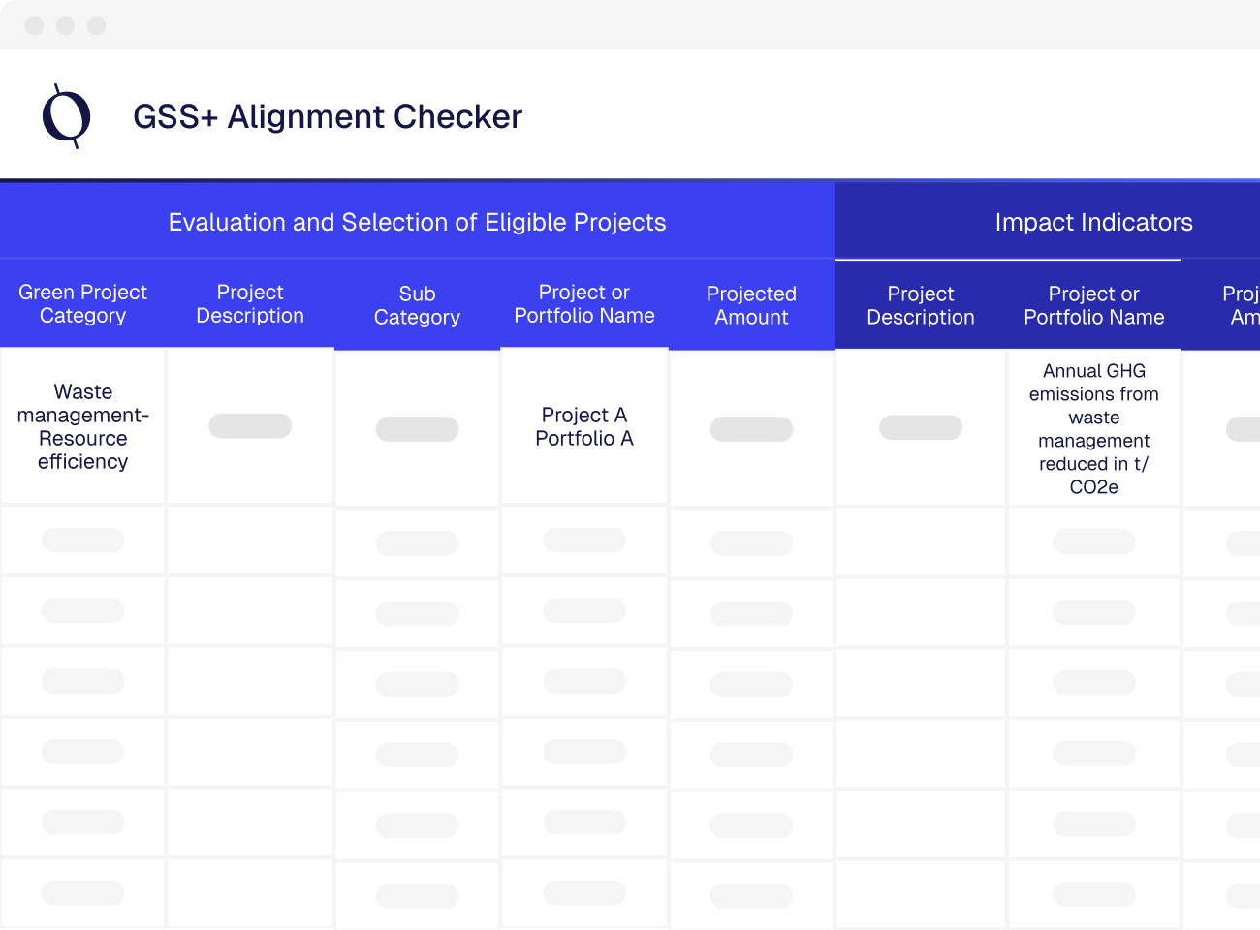The width and height of the screenshot is (1260, 930).
Task: Click the first-row Evaluation Project Description placeholder
Action: pos(250,426)
